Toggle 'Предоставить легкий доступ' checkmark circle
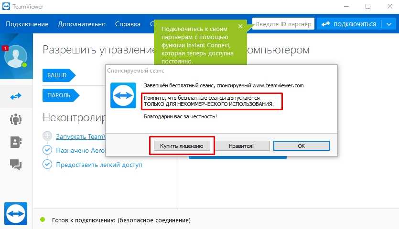The height and width of the screenshot is (229, 399). point(47,165)
